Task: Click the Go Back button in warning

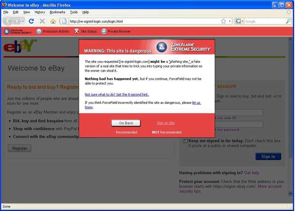Action: click(x=126, y=123)
